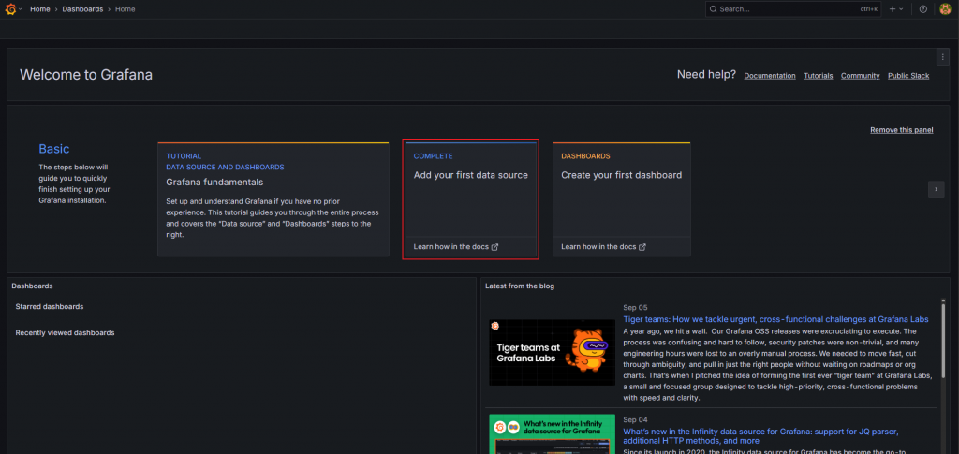
Task: Open the Infinity data source blog title
Action: [760, 436]
